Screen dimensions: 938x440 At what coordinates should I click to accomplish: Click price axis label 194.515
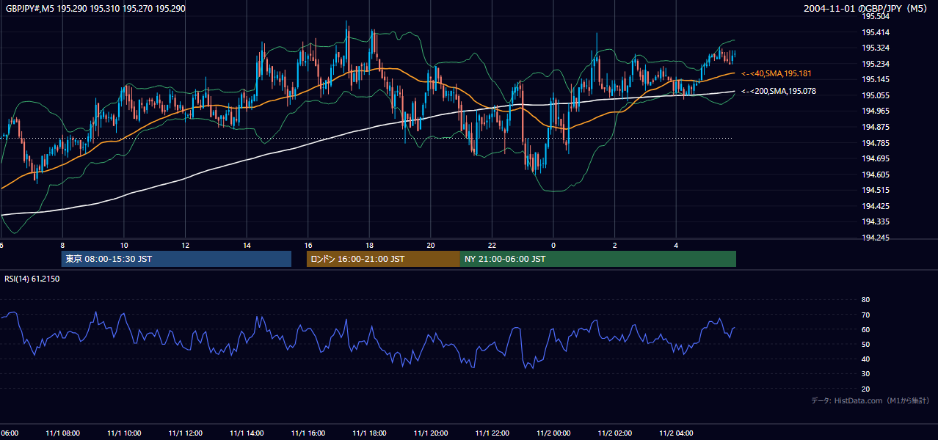[876, 190]
